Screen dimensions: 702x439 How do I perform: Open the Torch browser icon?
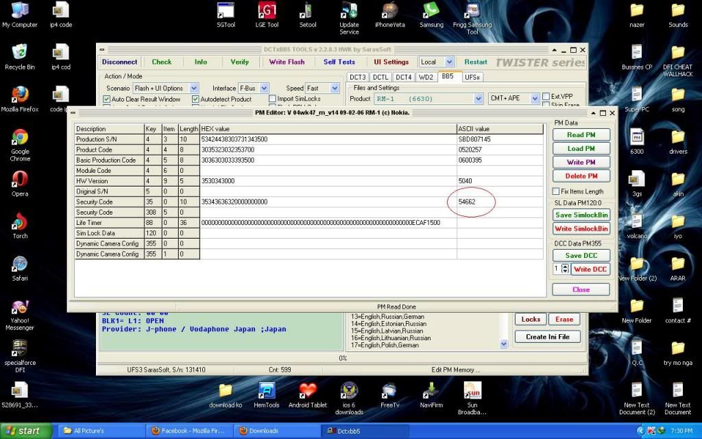point(20,223)
